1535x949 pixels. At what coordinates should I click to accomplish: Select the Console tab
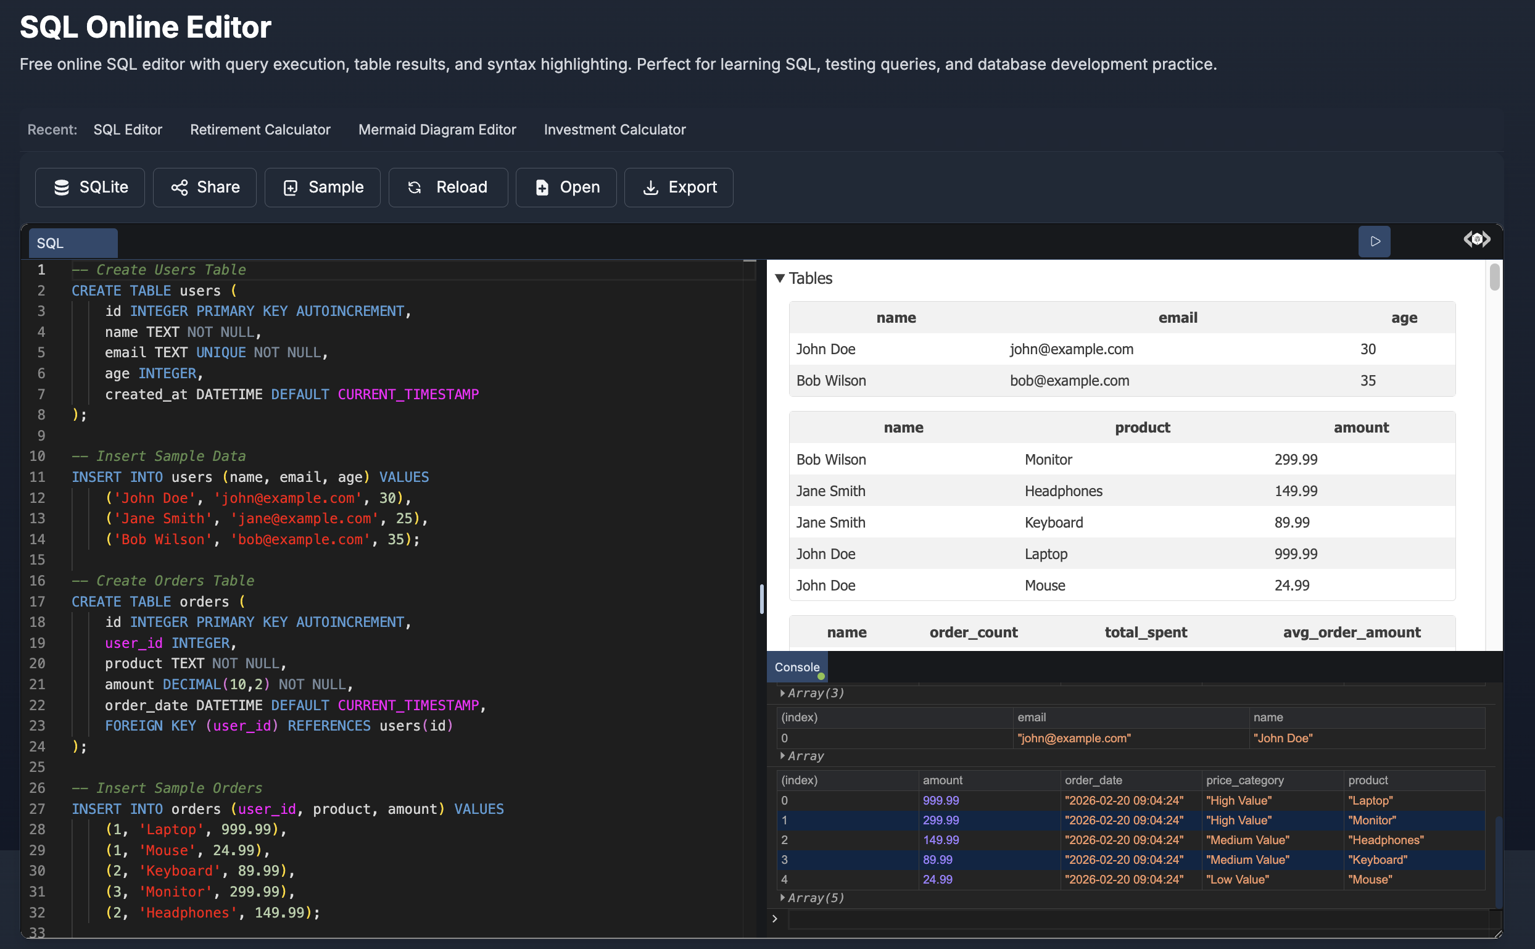[x=796, y=667]
